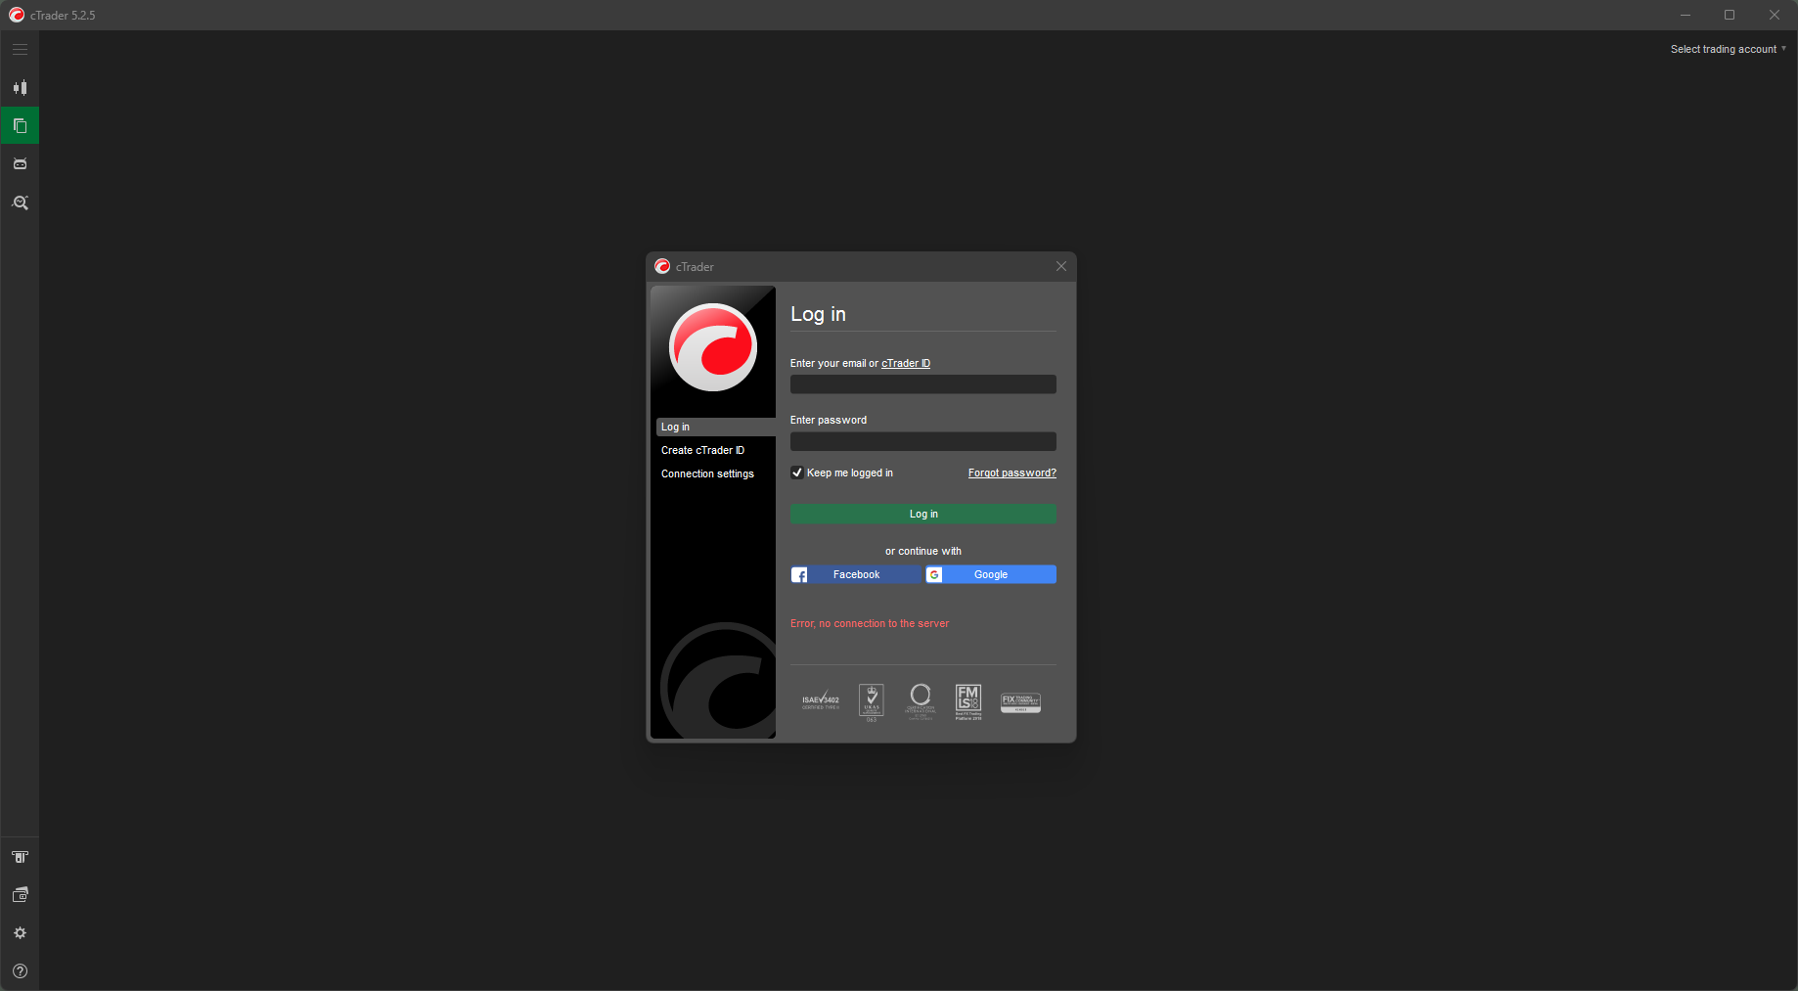
Task: Click the error no connection message
Action: tap(870, 623)
